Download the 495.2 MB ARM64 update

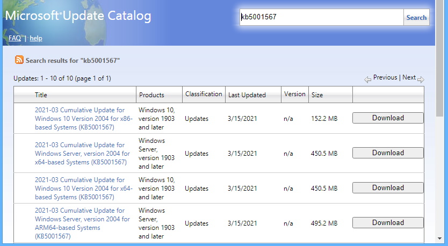388,222
